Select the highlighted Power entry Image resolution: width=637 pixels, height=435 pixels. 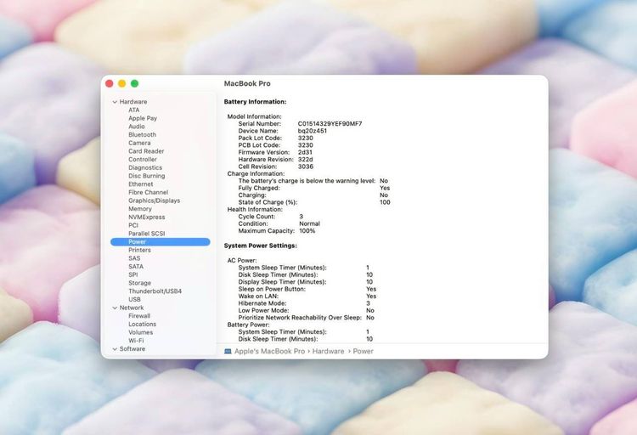point(160,242)
